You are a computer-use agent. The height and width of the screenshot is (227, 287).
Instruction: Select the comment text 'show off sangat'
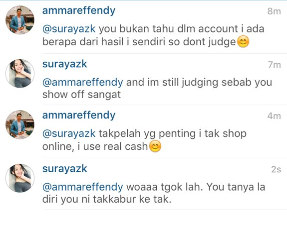coord(82,95)
